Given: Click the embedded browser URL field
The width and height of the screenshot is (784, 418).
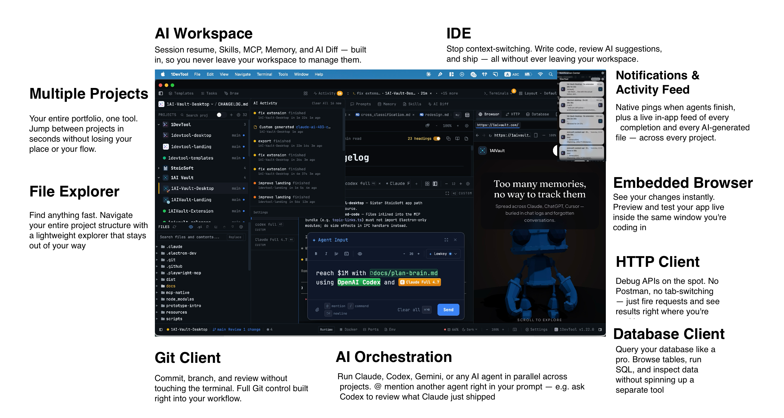Looking at the screenshot, I should click(x=512, y=135).
